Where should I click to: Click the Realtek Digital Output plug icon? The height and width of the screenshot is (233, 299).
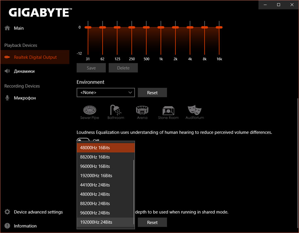tap(7, 57)
